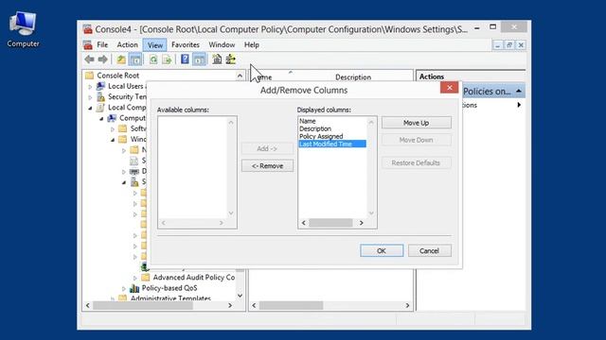Select Advanced Audit Policy Configuration tree item
The image size is (606, 340).
click(193, 277)
